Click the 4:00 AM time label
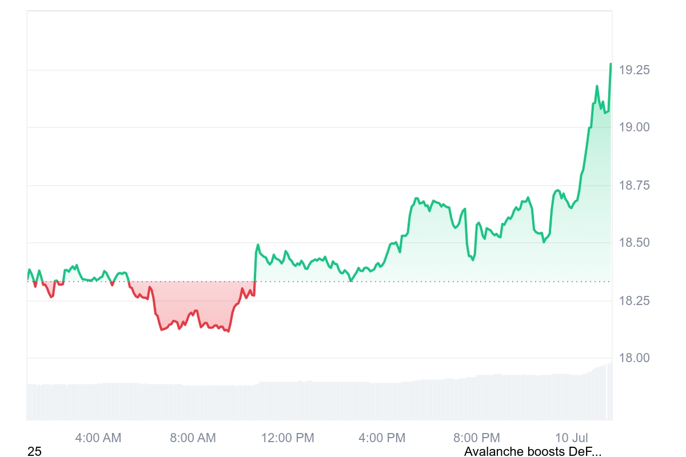This screenshot has width=686, height=457. pos(98,438)
